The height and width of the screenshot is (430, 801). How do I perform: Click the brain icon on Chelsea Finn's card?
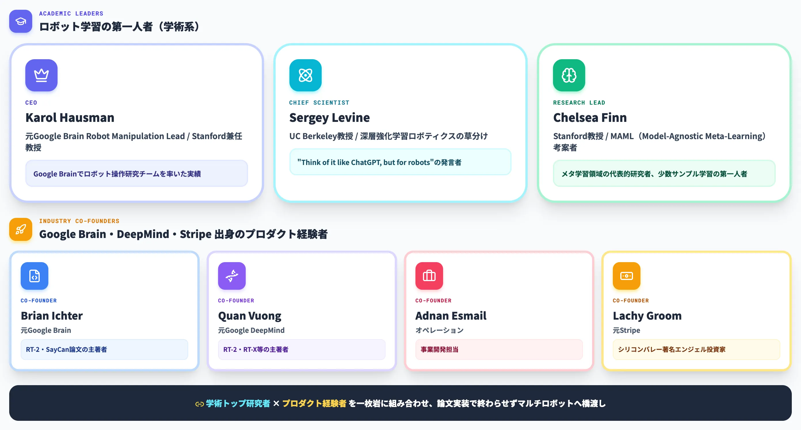569,75
